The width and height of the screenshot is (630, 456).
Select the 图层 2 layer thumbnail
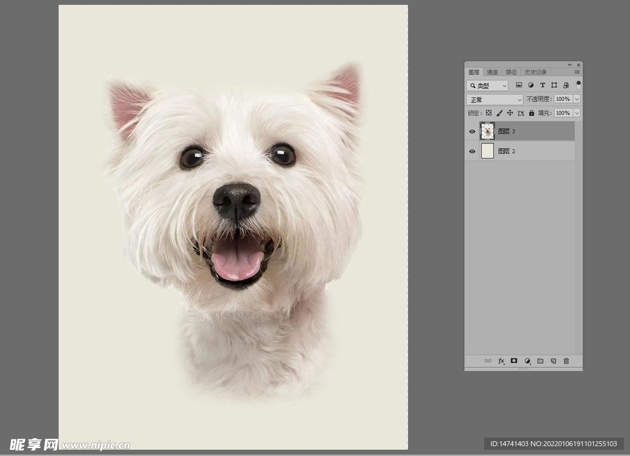click(487, 151)
